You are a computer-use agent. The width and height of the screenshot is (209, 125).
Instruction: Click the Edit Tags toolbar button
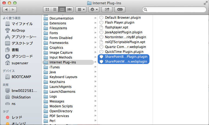(x=120, y=9)
